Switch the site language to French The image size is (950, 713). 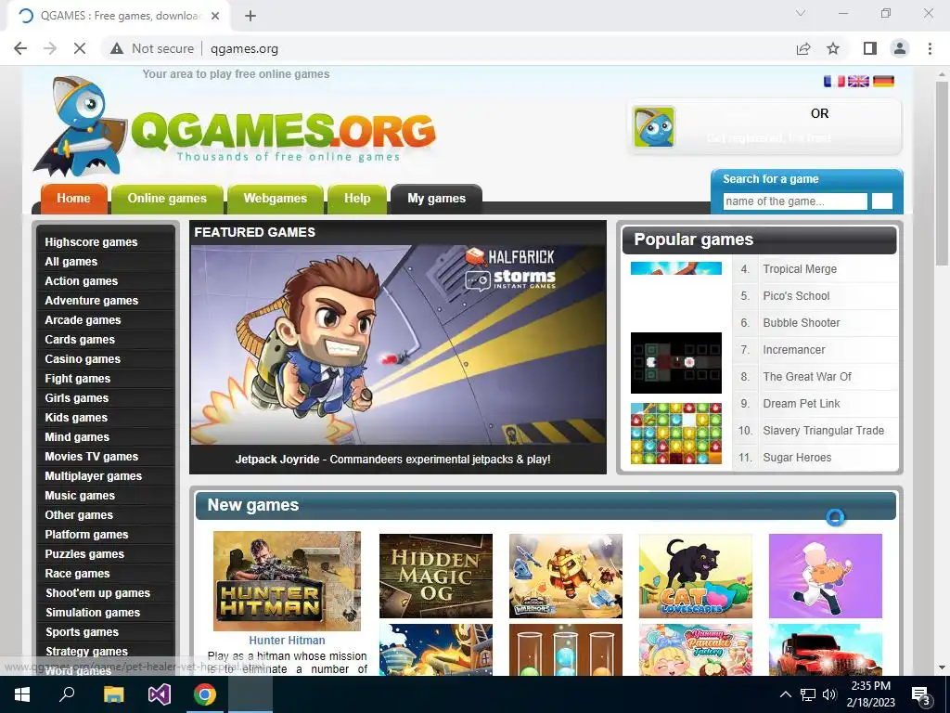coord(834,82)
